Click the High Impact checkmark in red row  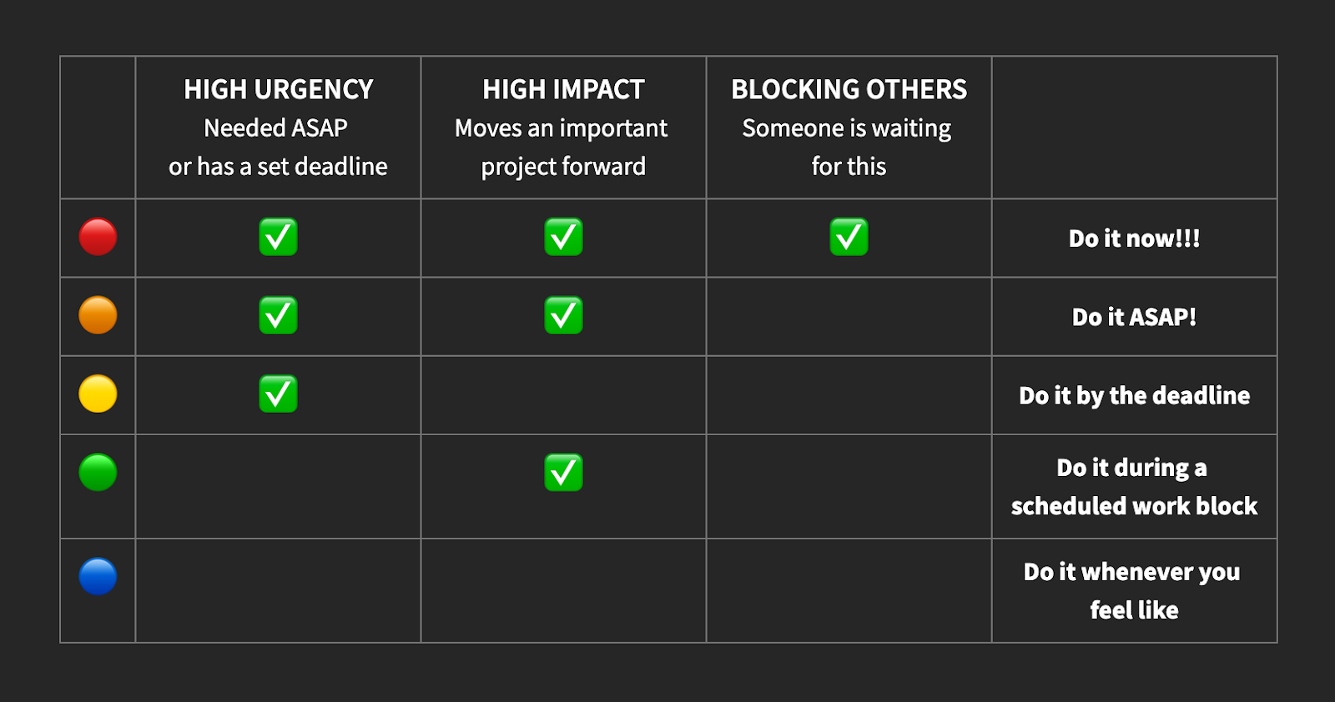[563, 237]
